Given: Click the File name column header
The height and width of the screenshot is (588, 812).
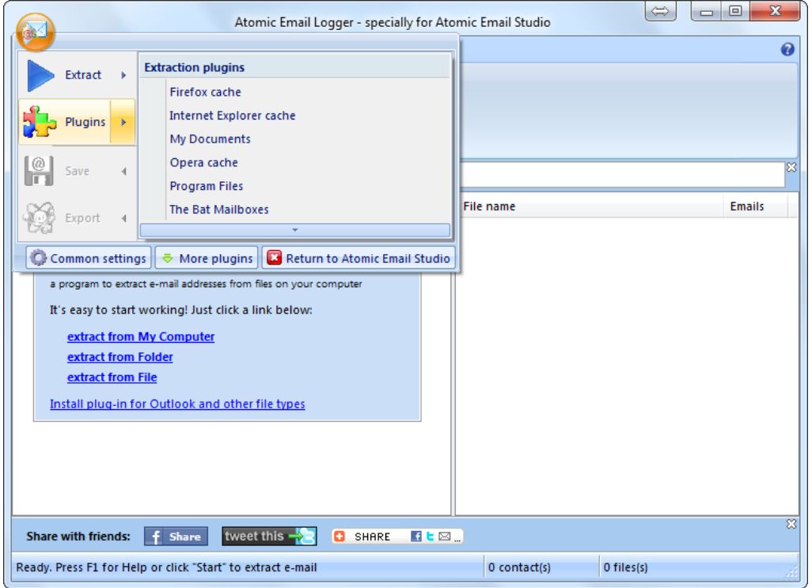Looking at the screenshot, I should (591, 207).
